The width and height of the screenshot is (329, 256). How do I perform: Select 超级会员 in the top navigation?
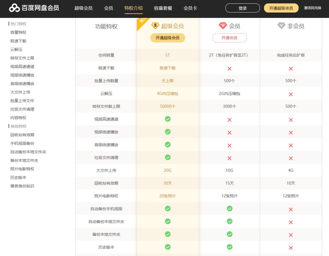coord(83,9)
